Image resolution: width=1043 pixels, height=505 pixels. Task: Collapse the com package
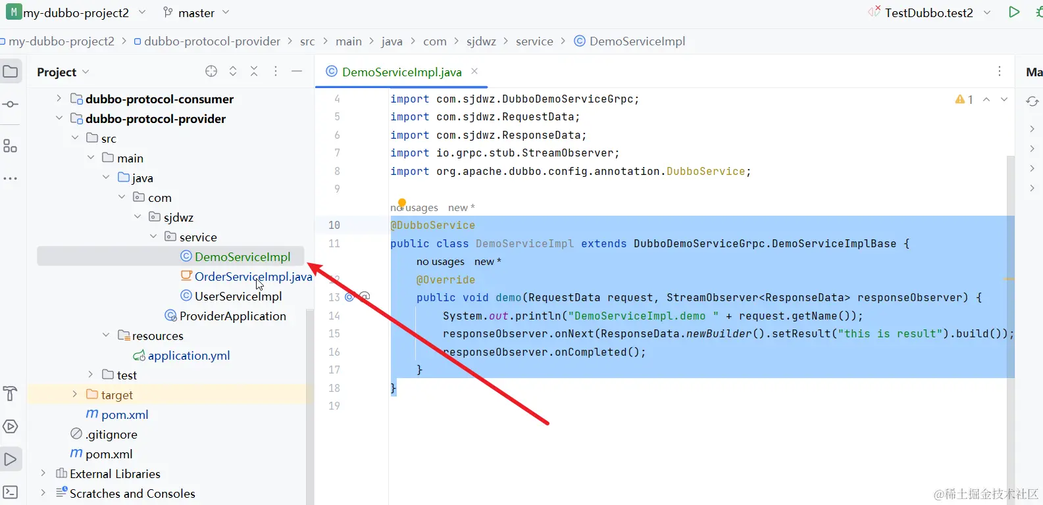click(x=122, y=197)
